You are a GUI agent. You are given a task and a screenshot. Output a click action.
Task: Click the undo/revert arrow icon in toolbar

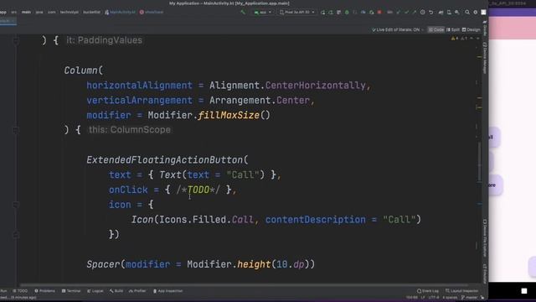click(431, 13)
